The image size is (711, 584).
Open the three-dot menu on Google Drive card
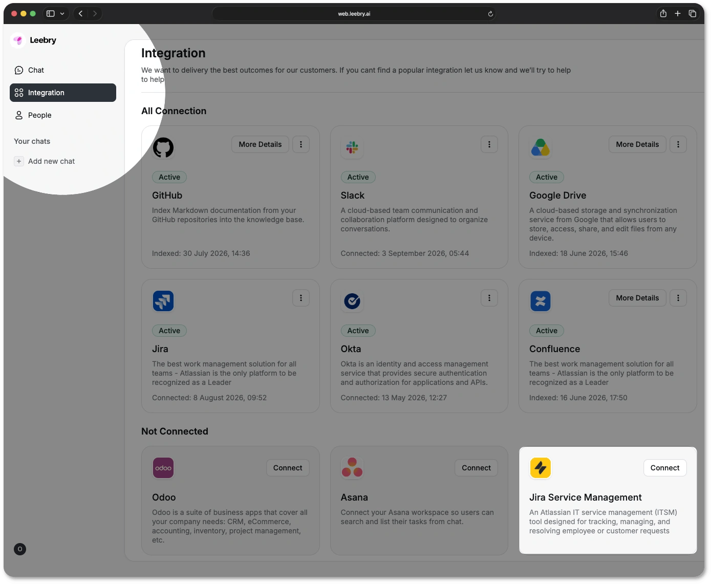678,144
